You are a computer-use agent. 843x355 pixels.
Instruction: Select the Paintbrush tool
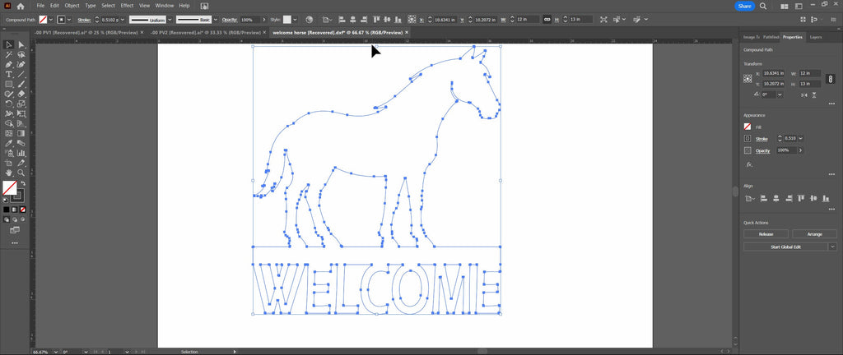pos(21,84)
